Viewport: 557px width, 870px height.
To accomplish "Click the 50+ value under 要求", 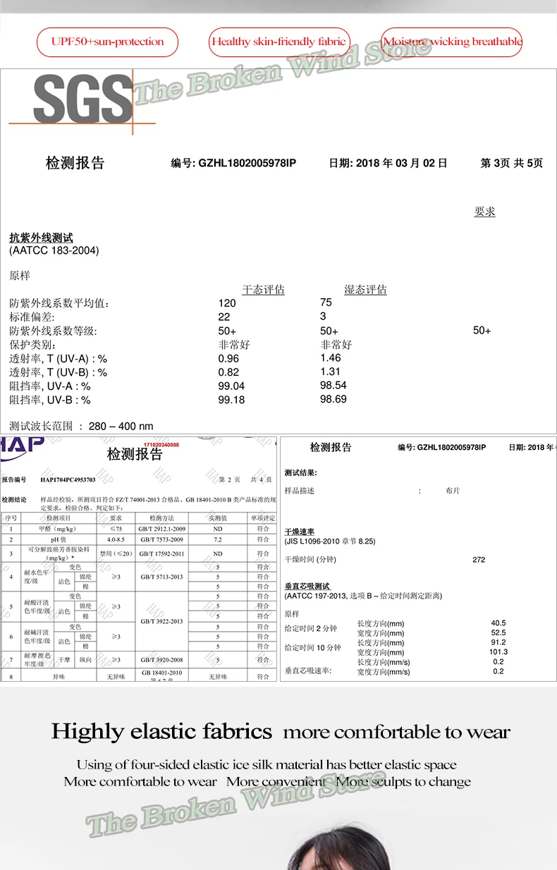I will pyautogui.click(x=482, y=331).
